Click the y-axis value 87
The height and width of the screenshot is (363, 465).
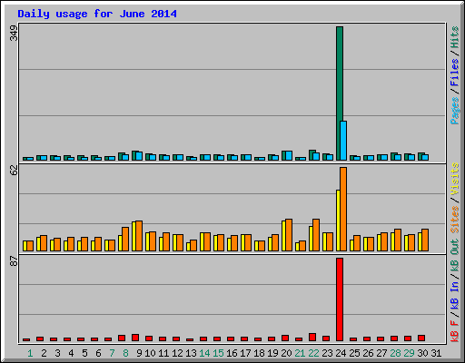[14, 261]
